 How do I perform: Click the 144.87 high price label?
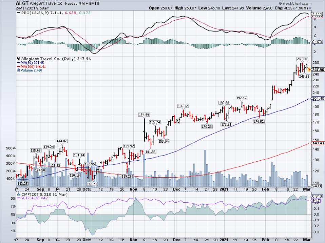pyautogui.click(x=62, y=141)
